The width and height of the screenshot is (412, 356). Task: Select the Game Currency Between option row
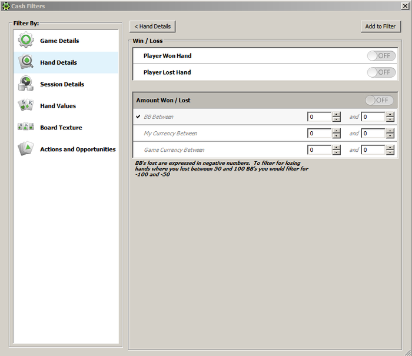174,150
